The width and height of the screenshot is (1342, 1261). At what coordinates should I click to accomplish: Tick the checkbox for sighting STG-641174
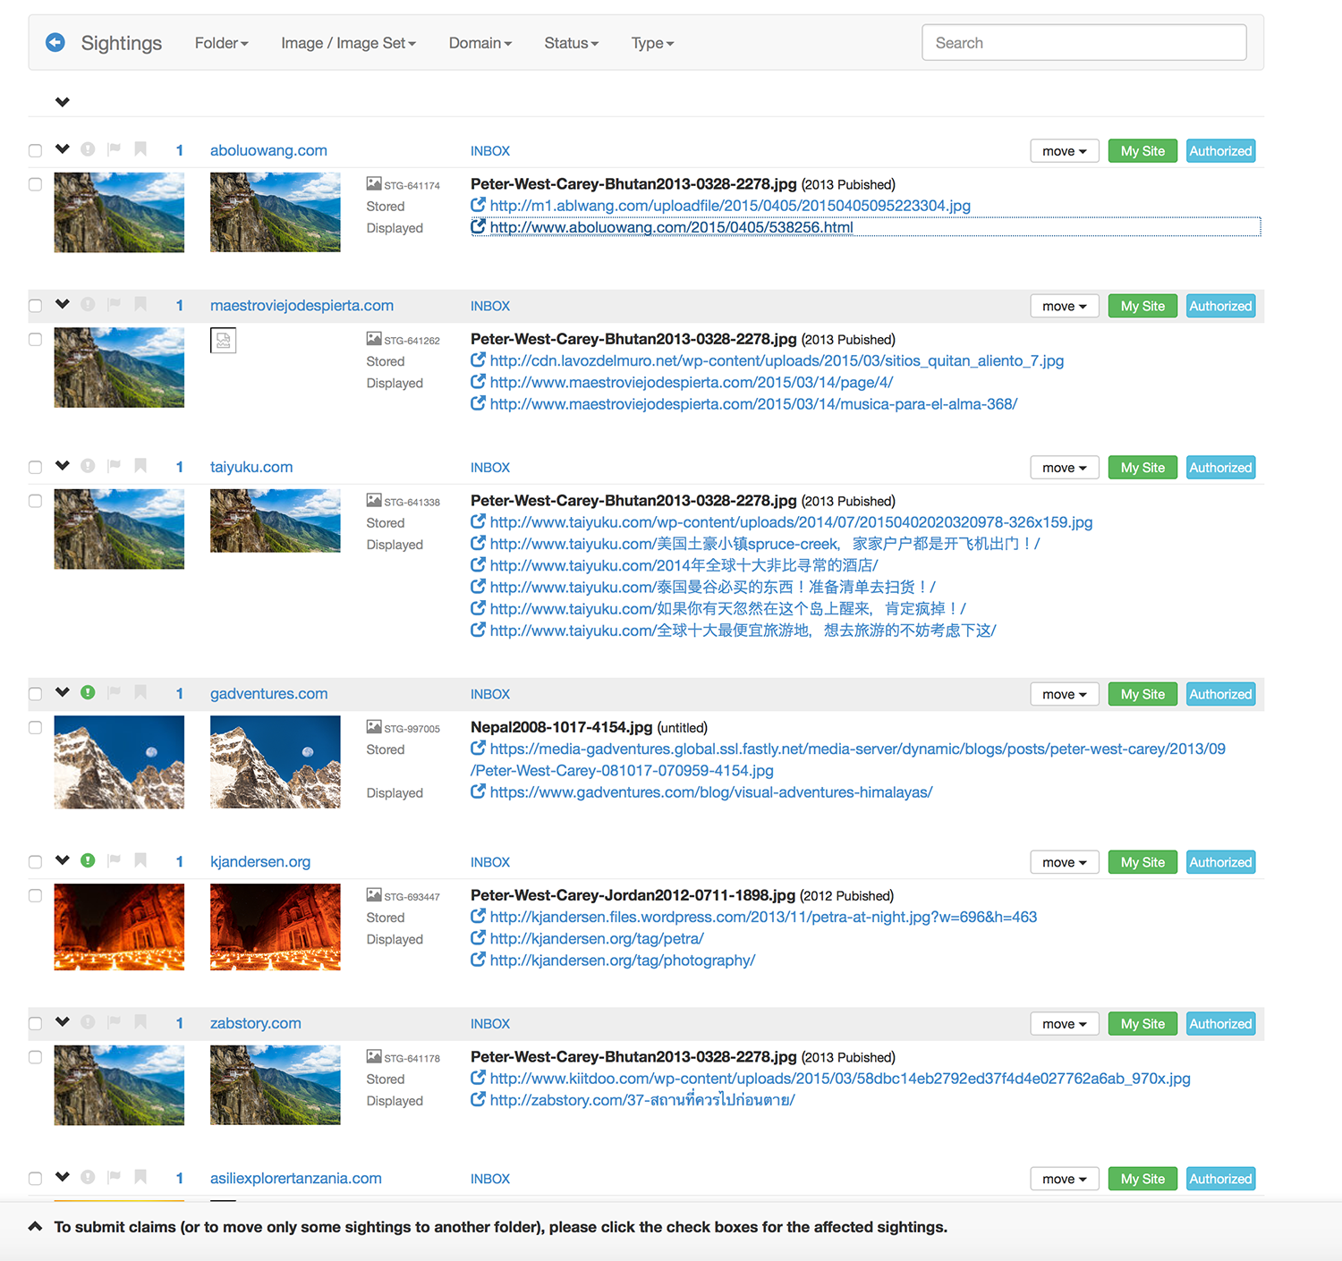click(x=35, y=184)
